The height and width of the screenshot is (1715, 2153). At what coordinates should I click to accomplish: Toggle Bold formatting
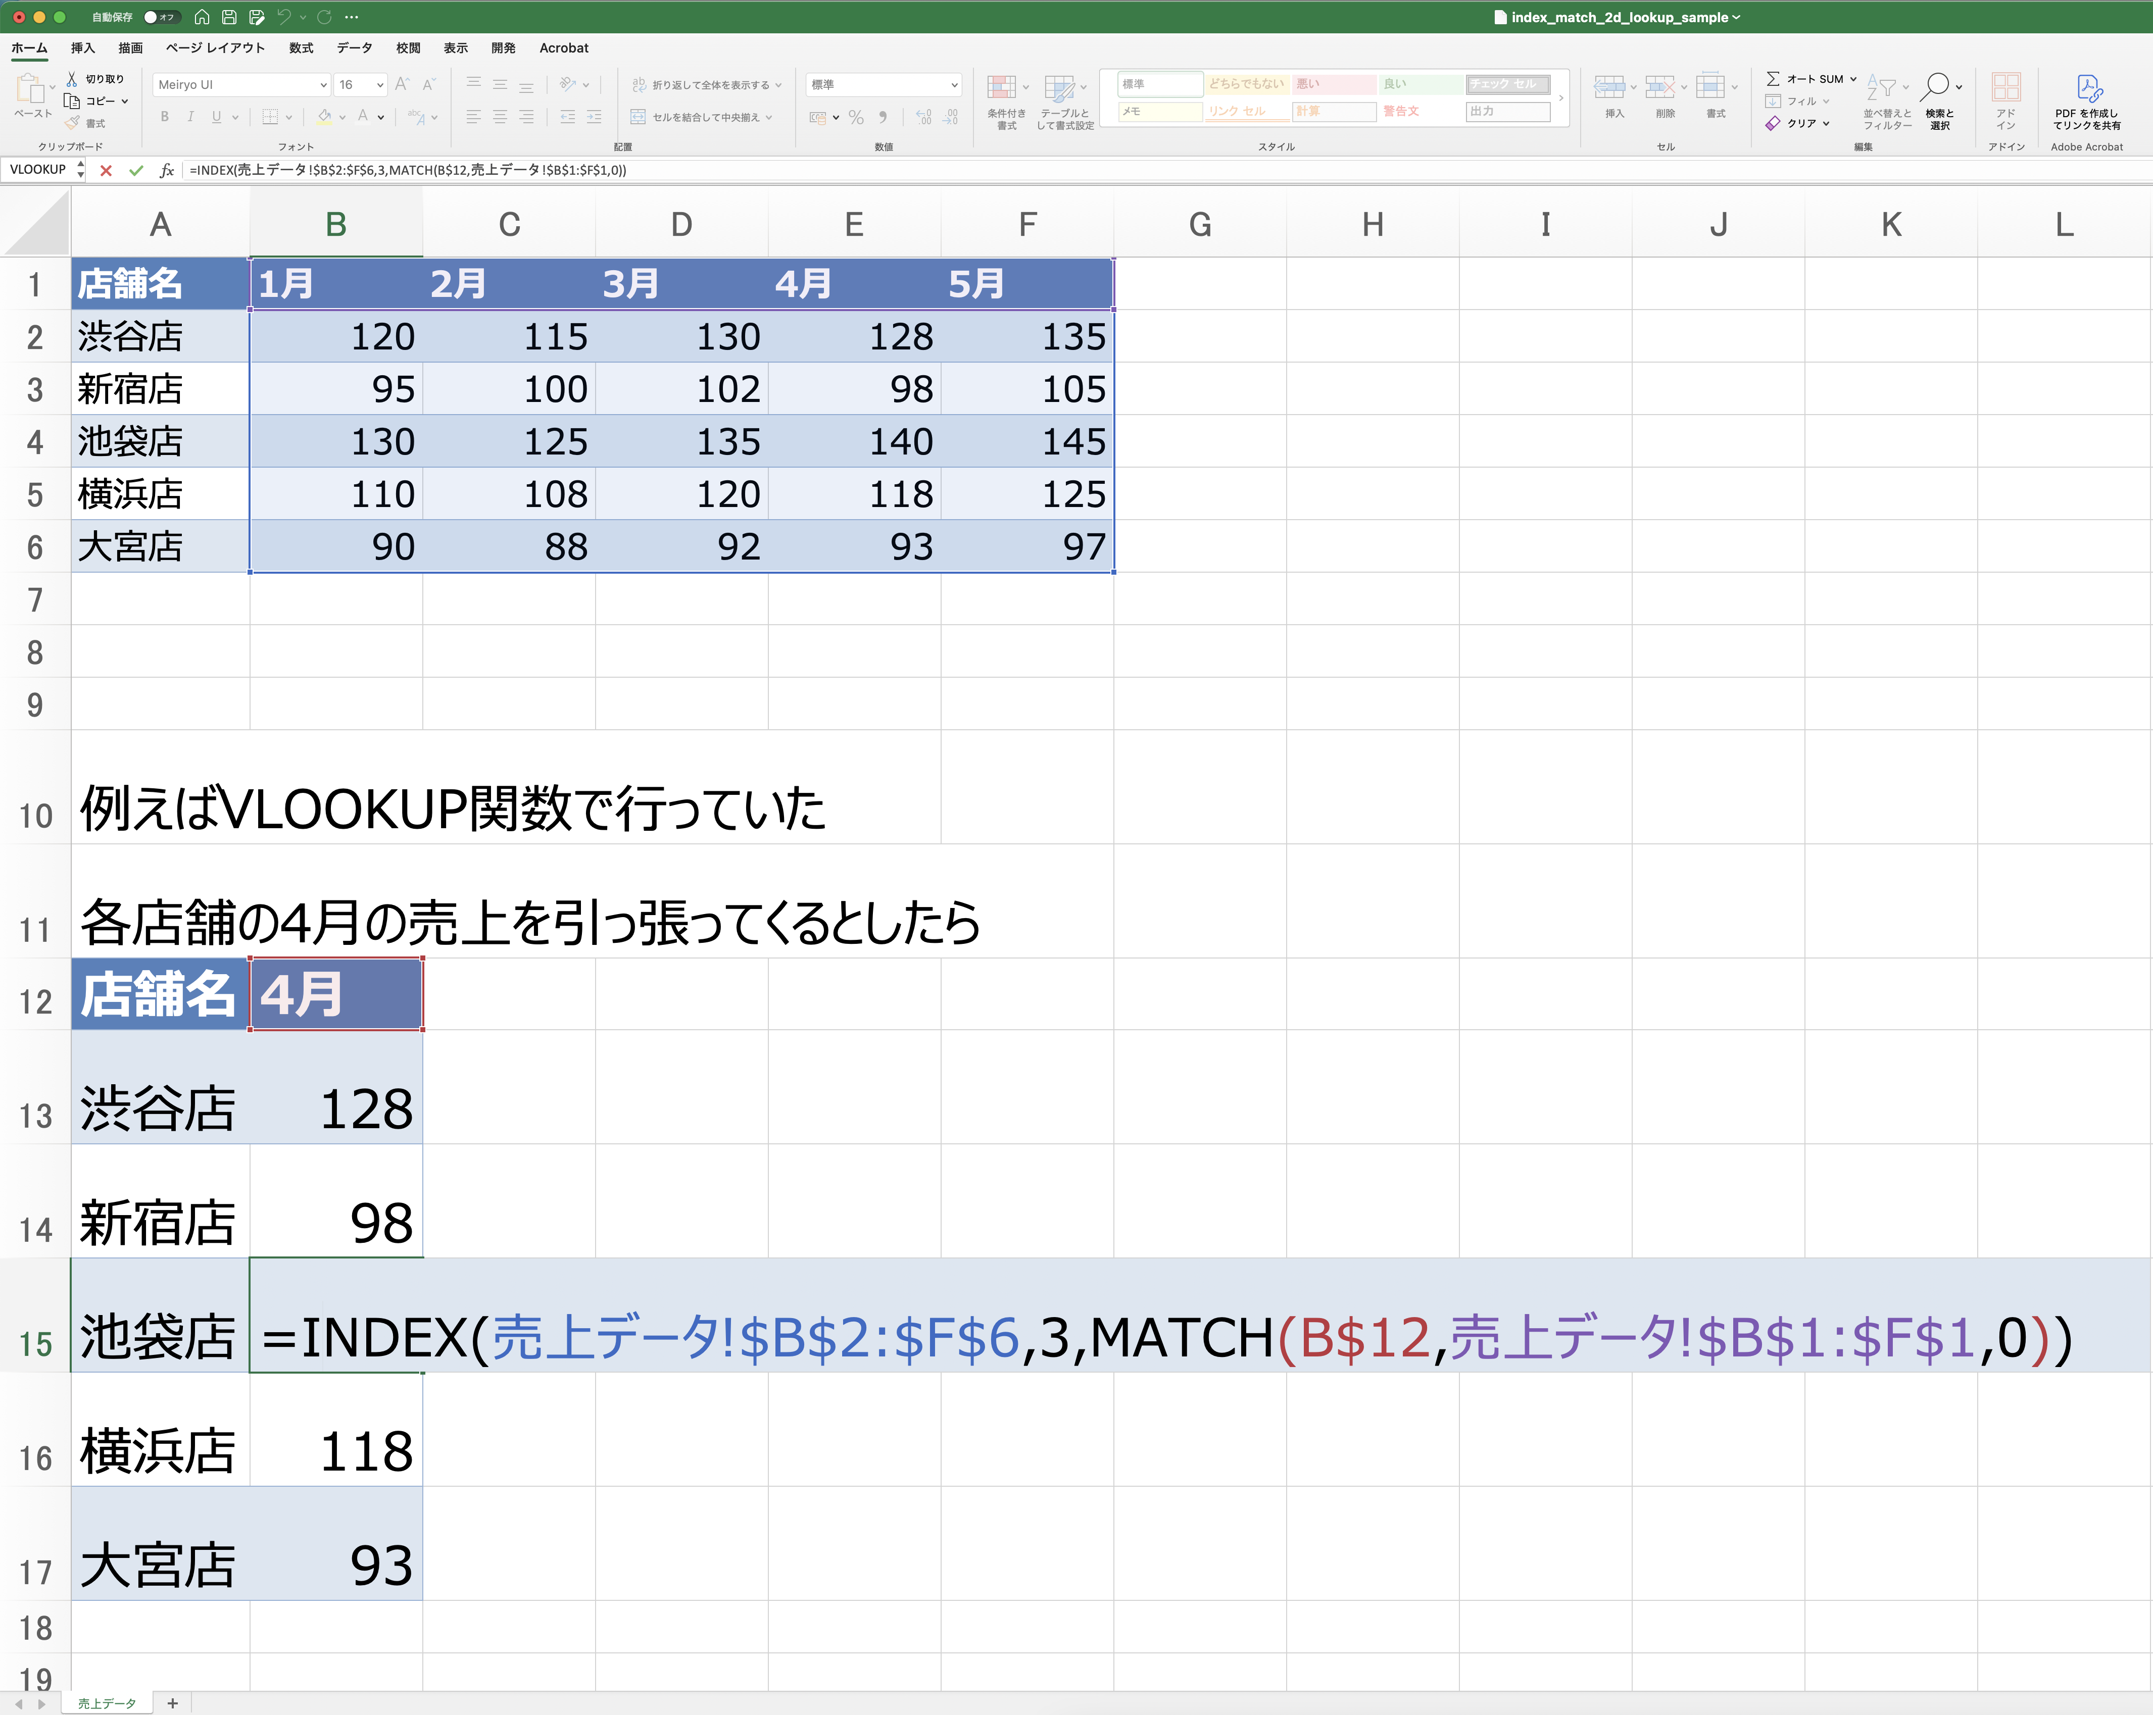pyautogui.click(x=165, y=117)
